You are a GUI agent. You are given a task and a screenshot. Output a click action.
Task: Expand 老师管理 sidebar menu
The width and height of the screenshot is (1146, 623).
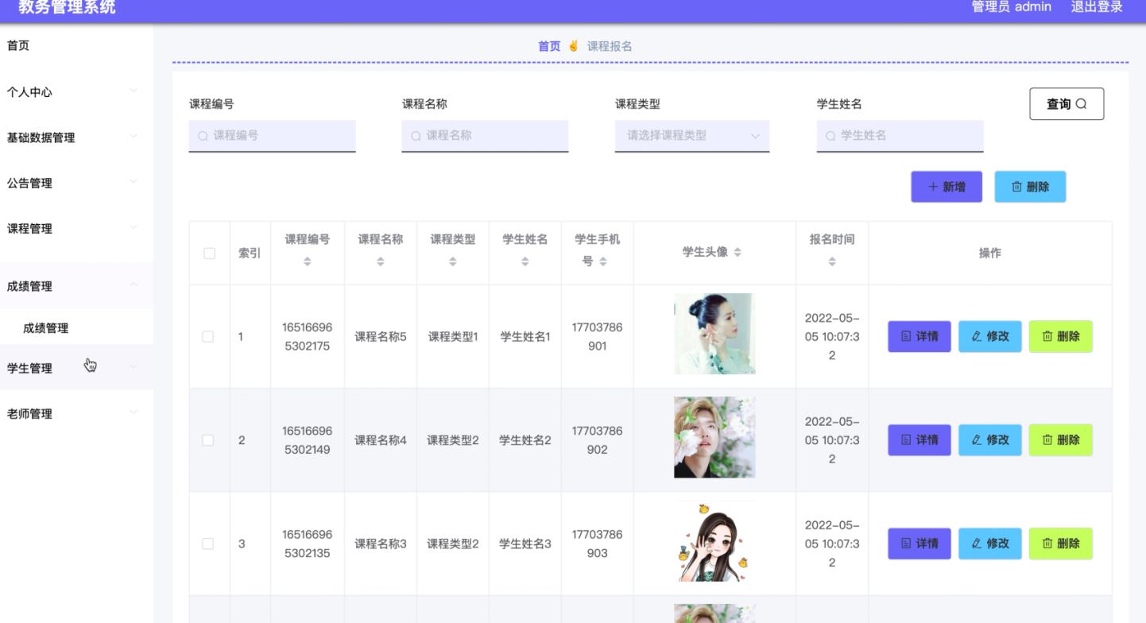click(x=76, y=413)
